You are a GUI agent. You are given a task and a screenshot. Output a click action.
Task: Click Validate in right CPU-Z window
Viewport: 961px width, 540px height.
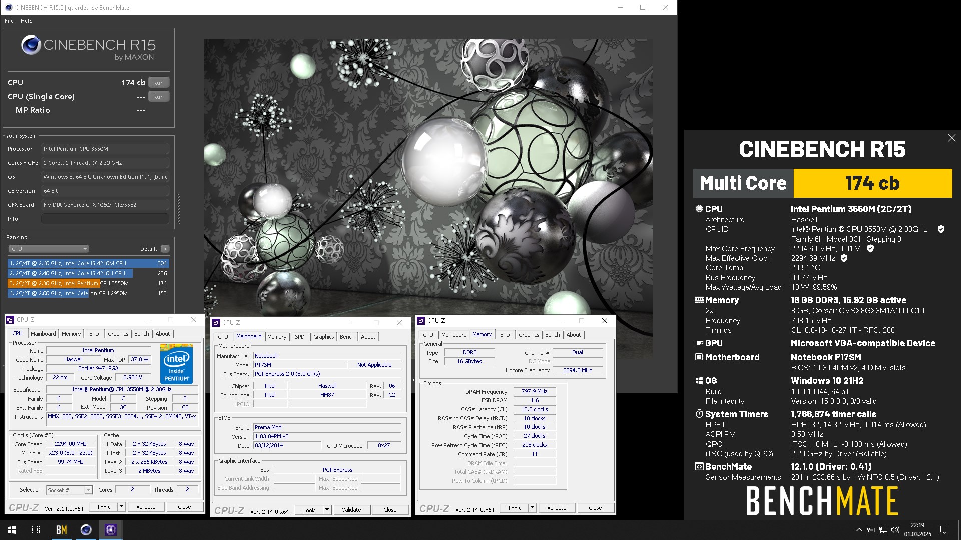(557, 508)
